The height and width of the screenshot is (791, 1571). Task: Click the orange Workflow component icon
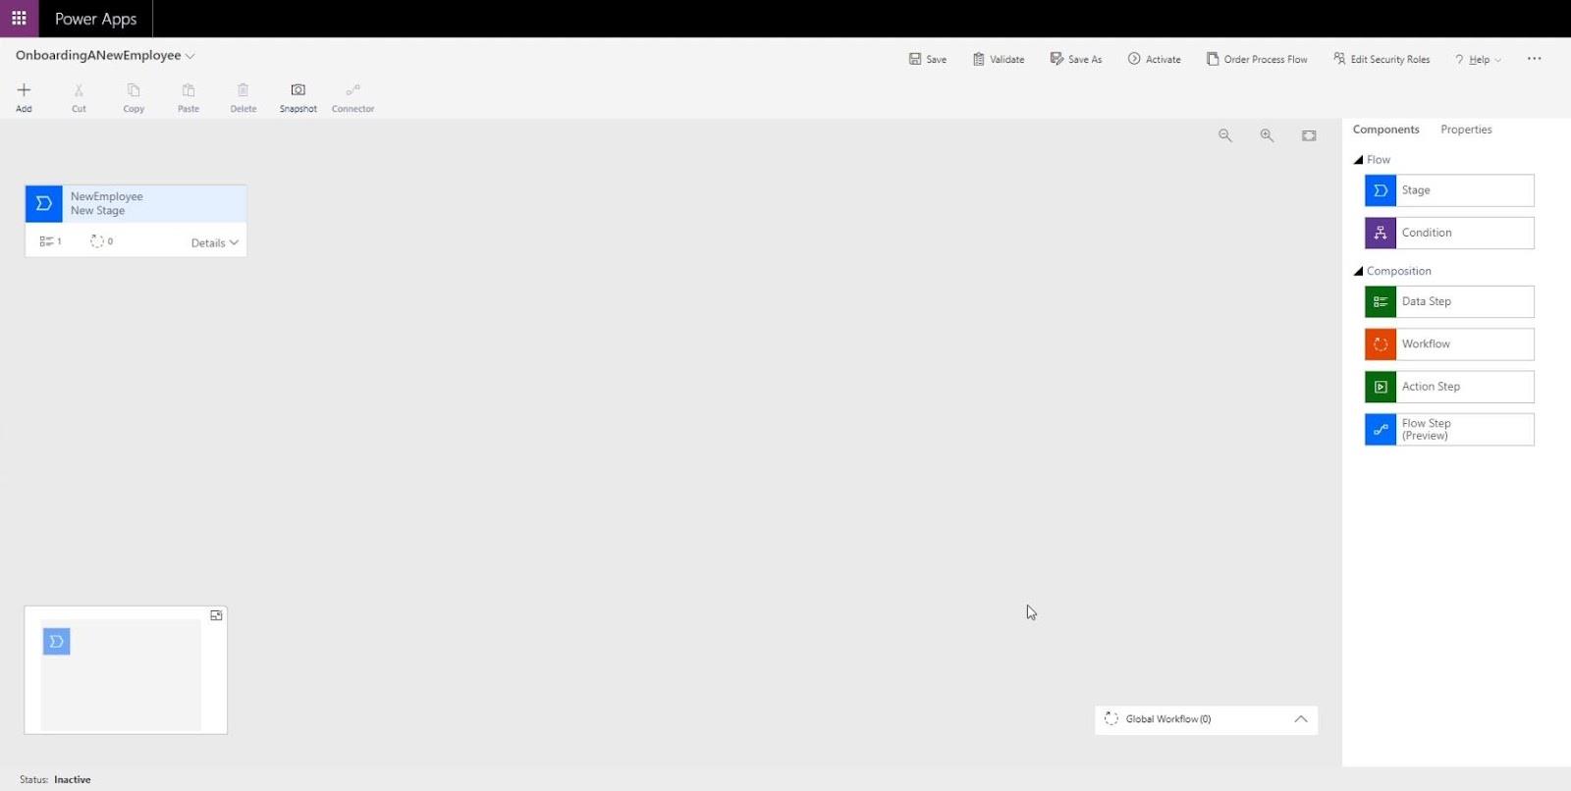point(1381,343)
